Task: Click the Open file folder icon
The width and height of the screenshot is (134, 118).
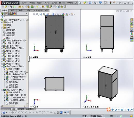Action: (x=85, y=3)
